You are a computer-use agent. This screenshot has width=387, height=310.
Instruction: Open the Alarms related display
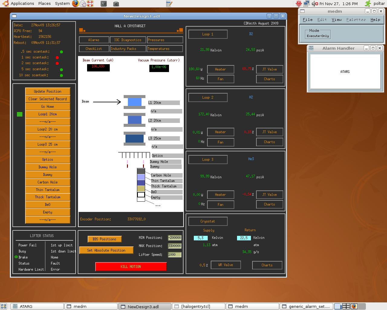[94, 40]
